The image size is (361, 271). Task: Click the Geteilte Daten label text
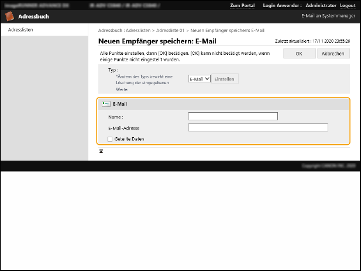(x=129, y=139)
